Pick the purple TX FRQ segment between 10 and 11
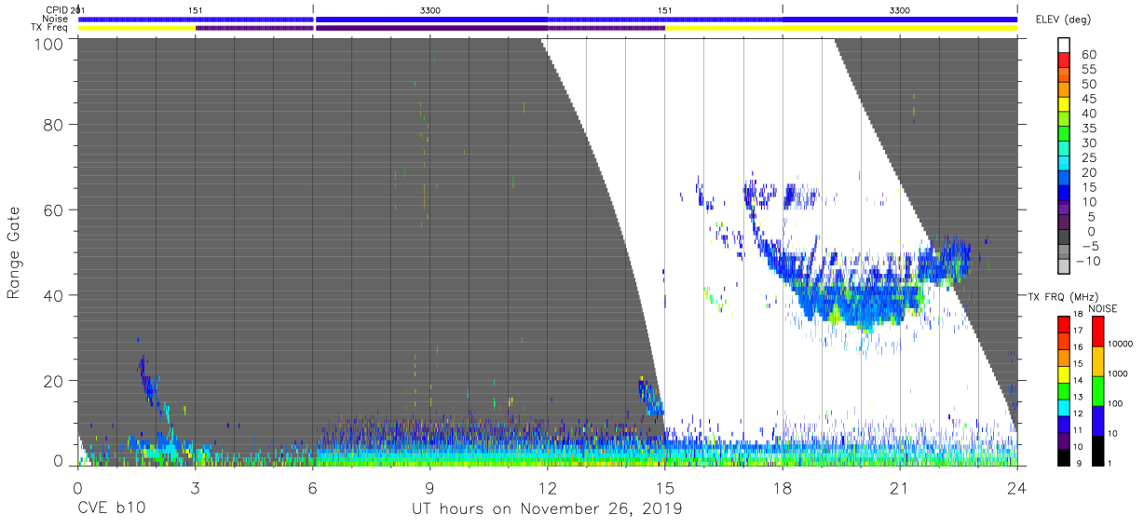Viewport: 1144px width, 528px height. point(1062,440)
